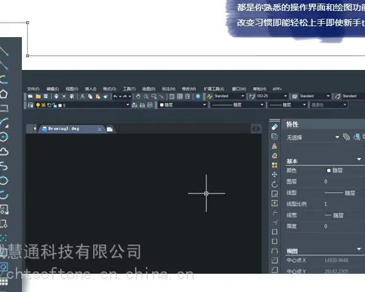The width and height of the screenshot is (365, 292).
Task: Select the Rectangle drawing tool
Action: [x=4, y=108]
